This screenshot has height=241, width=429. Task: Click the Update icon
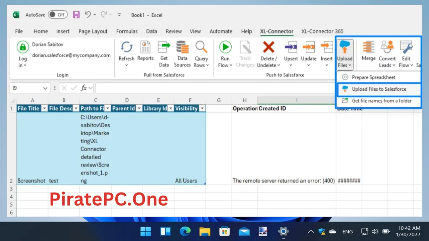309,47
